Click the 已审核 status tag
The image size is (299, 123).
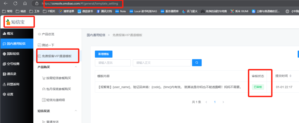258,87
